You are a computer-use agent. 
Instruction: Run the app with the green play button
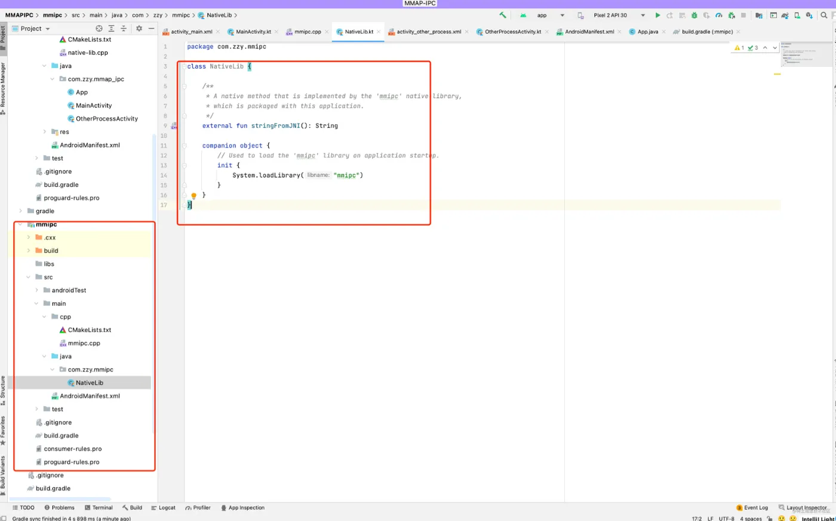(x=657, y=15)
